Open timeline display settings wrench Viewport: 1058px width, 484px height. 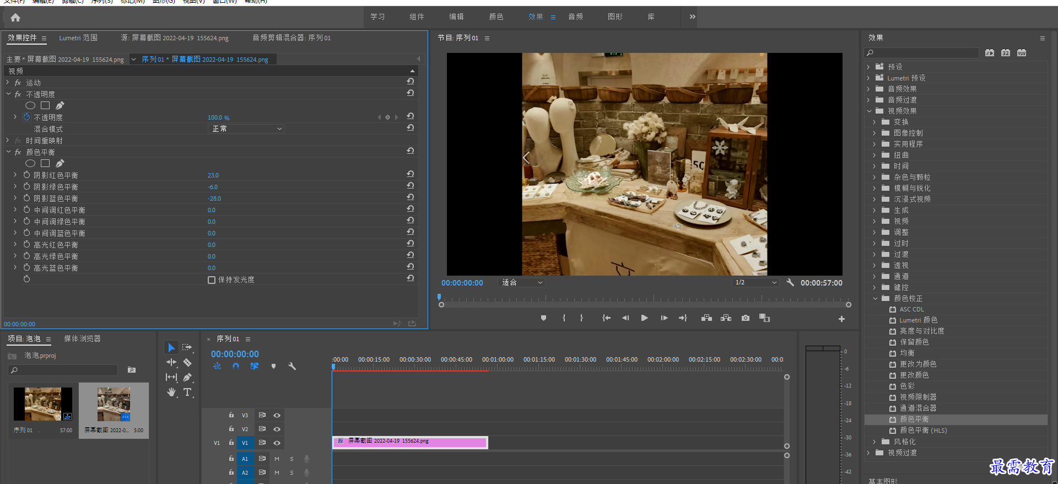click(292, 366)
